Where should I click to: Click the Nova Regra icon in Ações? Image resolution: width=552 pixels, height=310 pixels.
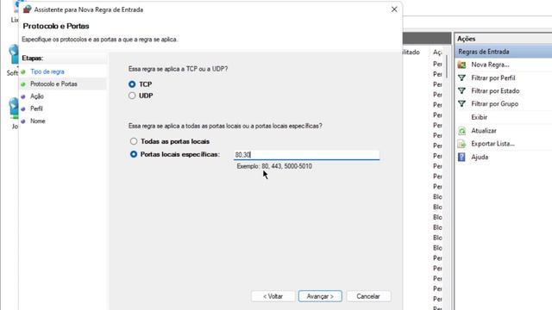tap(461, 65)
